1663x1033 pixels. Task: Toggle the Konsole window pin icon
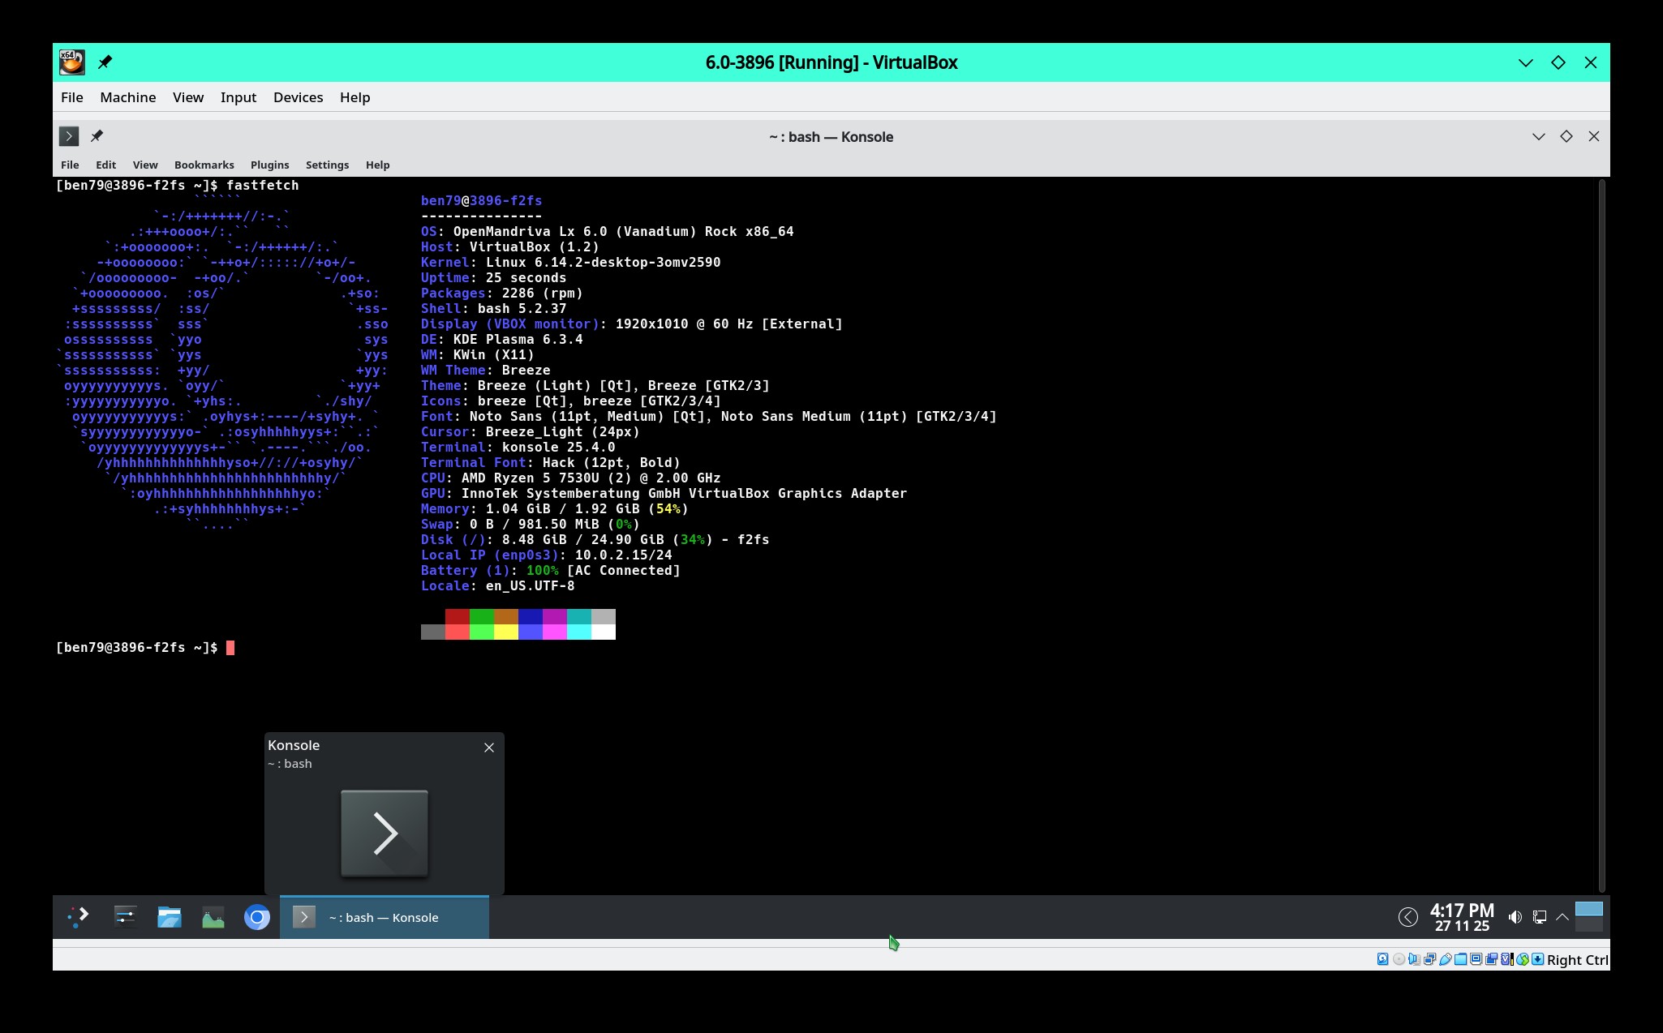coord(97,135)
